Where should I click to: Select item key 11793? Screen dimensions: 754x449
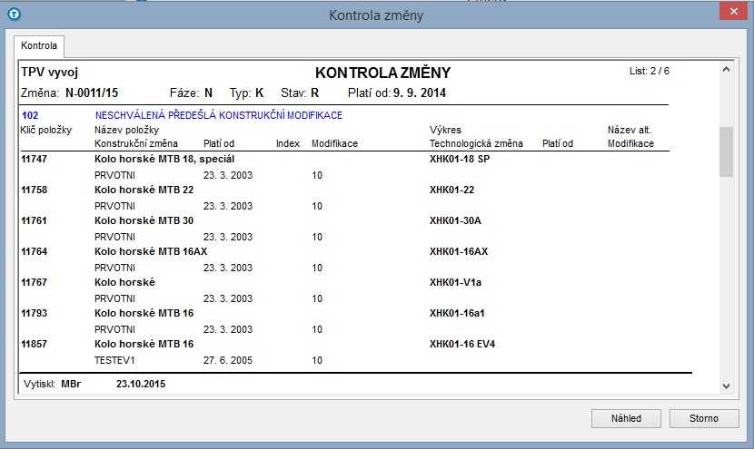(34, 313)
